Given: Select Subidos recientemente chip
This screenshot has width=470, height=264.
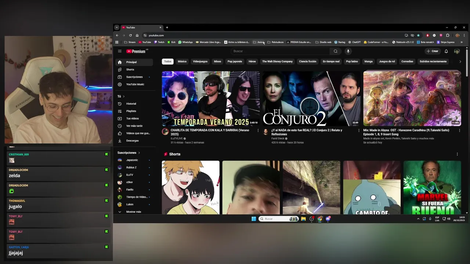Looking at the screenshot, I should coord(433,62).
